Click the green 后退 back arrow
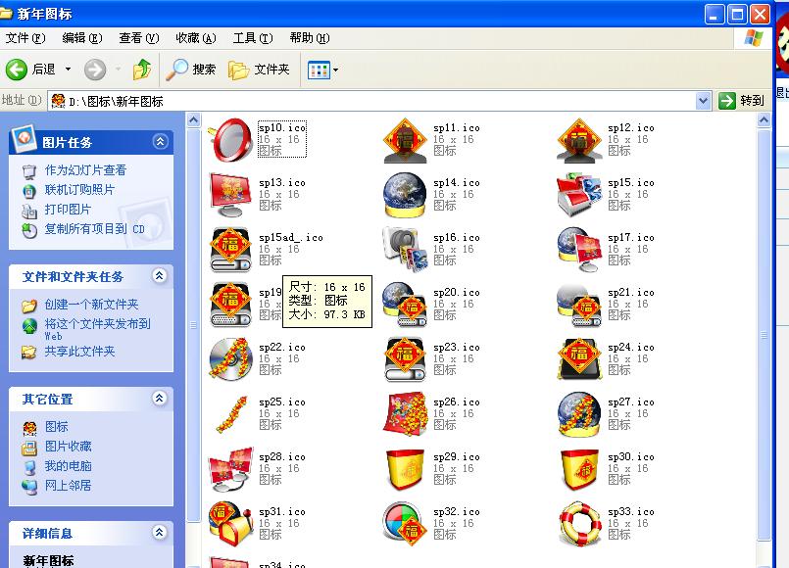Viewport: 789px width, 568px height. (16, 70)
